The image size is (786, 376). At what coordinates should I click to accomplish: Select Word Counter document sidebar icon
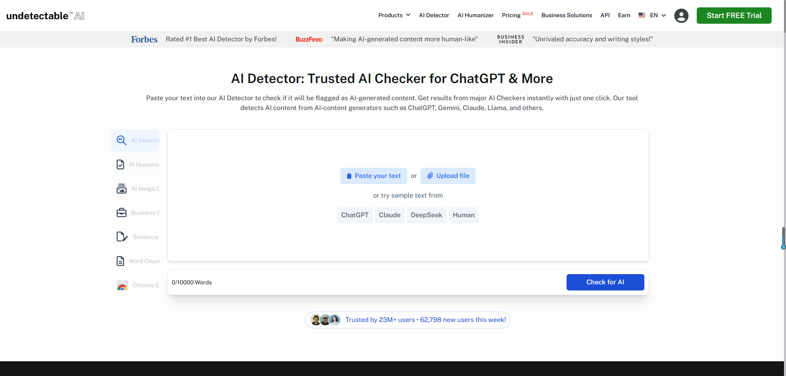pyautogui.click(x=120, y=261)
